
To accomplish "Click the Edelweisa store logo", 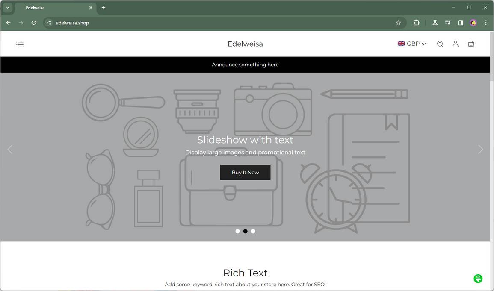I will click(x=245, y=44).
